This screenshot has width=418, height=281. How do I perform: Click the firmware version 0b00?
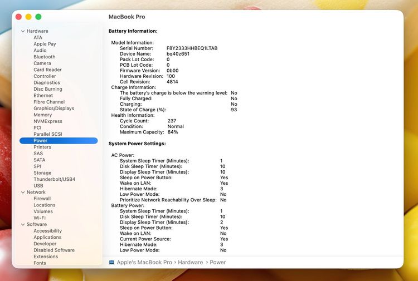[x=172, y=71]
